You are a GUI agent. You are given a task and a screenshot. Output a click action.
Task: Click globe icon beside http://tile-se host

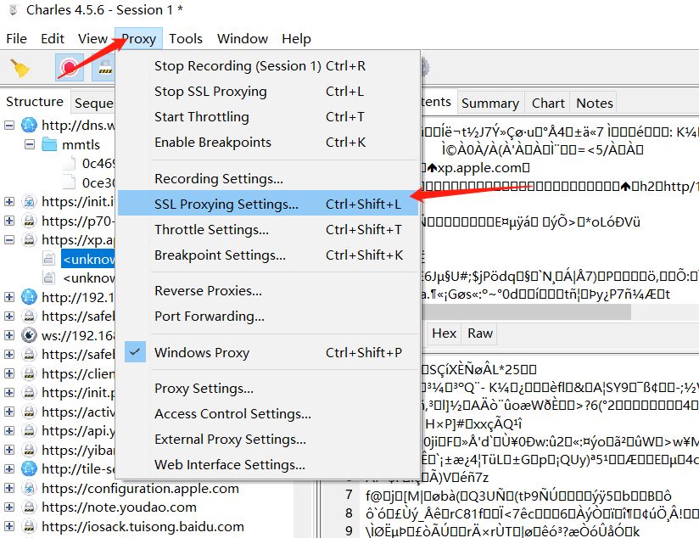[x=29, y=469]
